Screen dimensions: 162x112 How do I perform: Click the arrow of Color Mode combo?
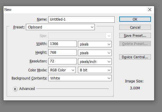(x=73, y=70)
